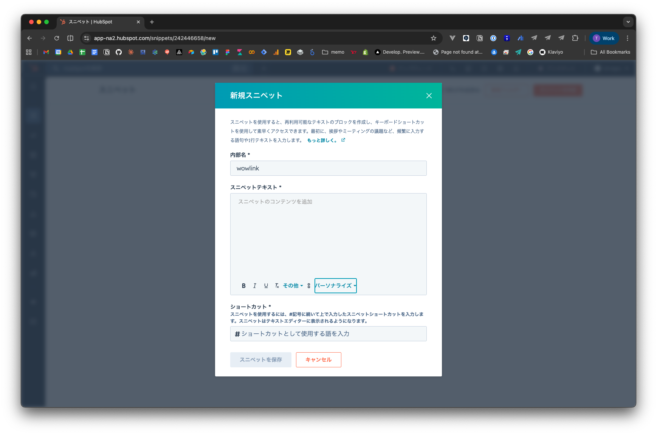Go back in browser history

pos(29,38)
